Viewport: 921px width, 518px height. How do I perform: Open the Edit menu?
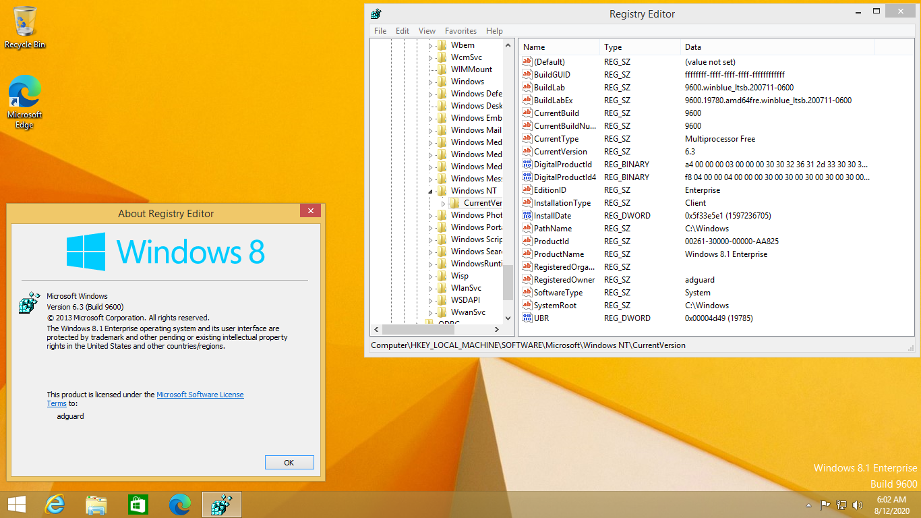tap(403, 31)
